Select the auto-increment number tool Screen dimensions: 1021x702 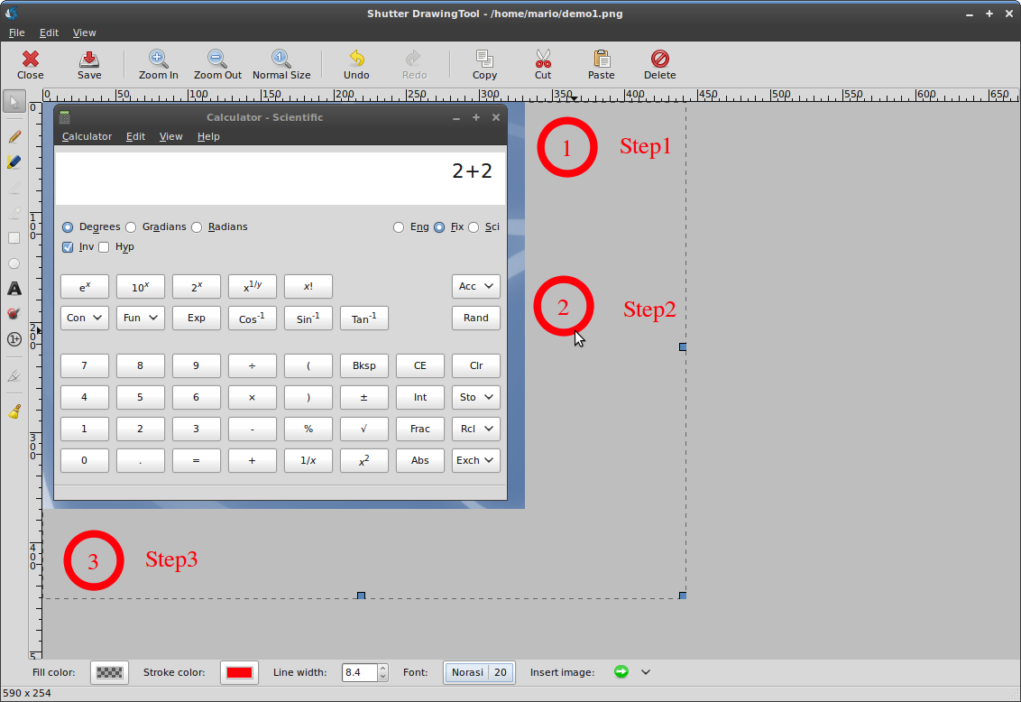coord(14,339)
